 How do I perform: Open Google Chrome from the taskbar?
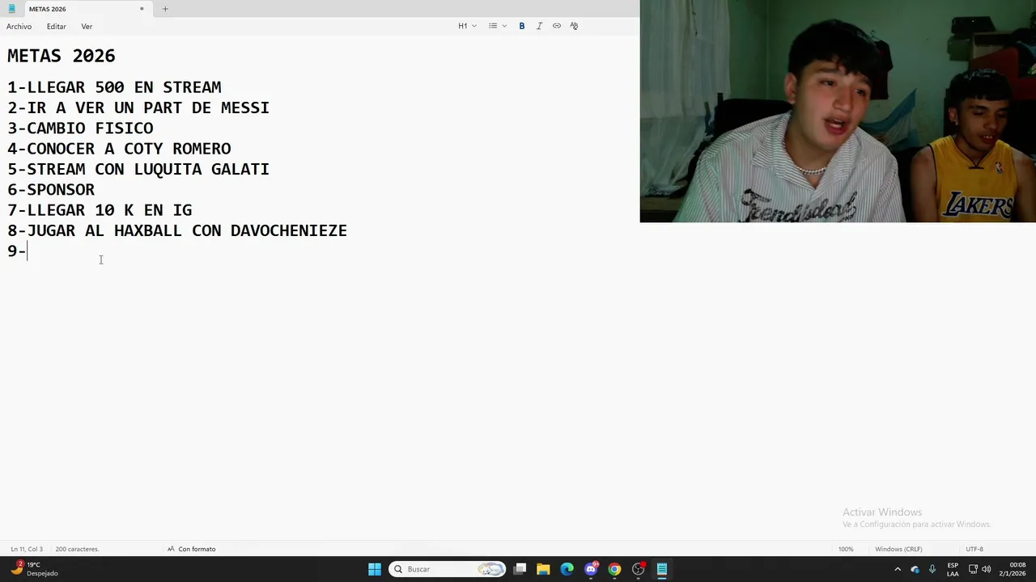[x=614, y=569]
